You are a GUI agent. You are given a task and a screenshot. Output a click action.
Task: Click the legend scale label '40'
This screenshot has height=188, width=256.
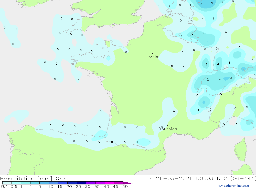tap(106, 186)
